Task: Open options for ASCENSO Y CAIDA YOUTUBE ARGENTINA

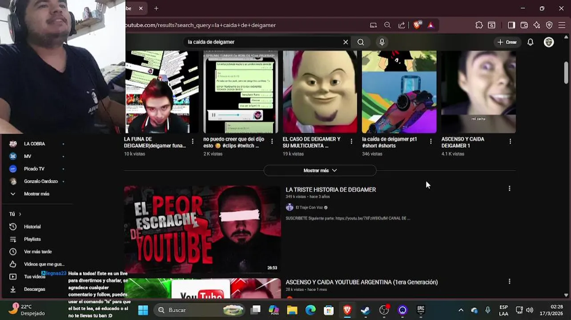Action: [x=509, y=281]
